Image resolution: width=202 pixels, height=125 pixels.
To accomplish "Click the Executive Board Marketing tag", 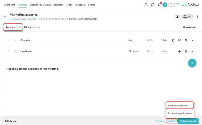I will pos(24,19).
